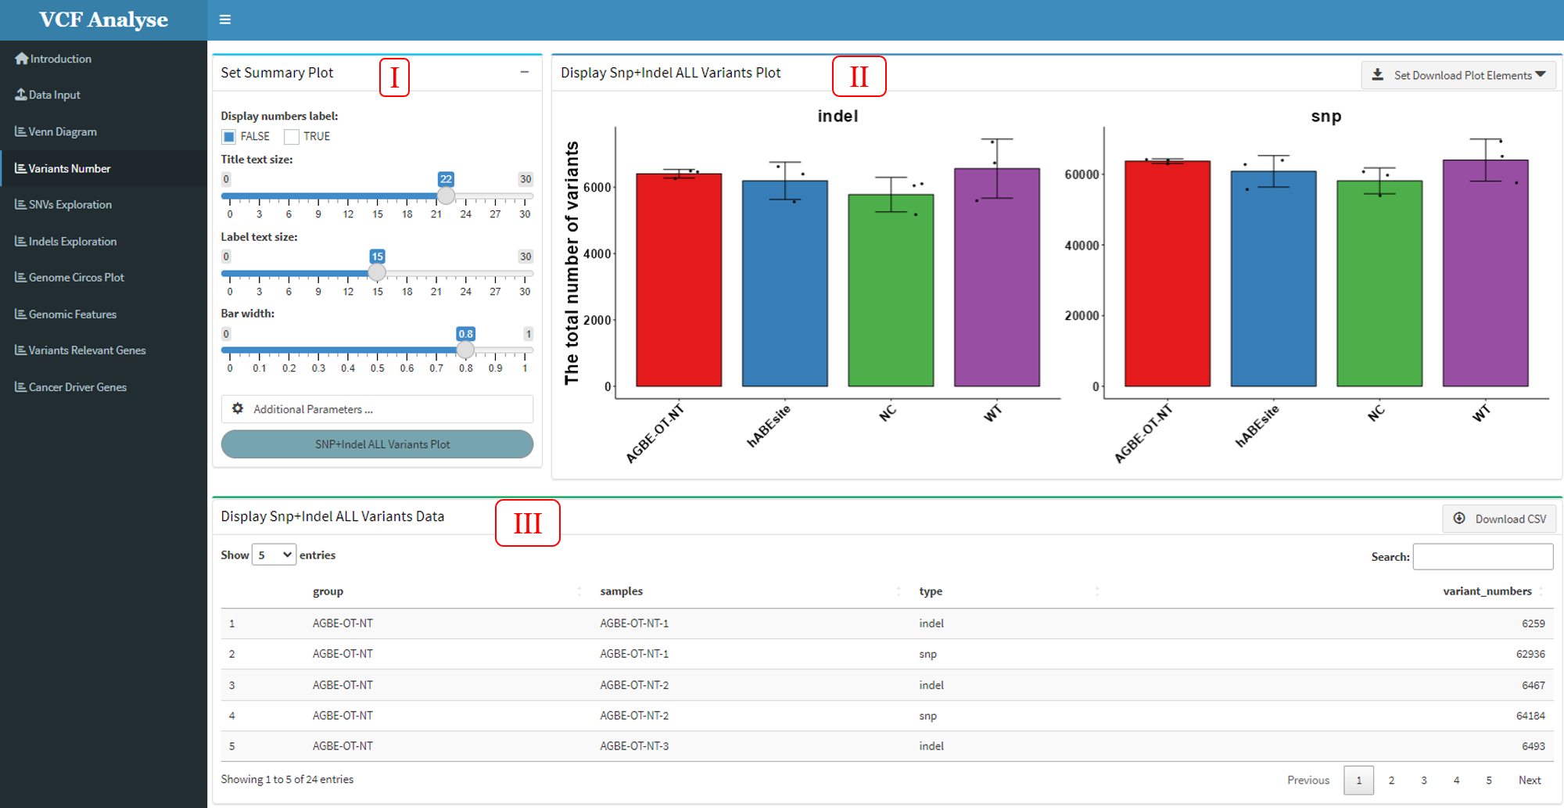Click the 'Showing 1 to 5 of 24 entries' text
Screen dimensions: 1564x808
click(287, 779)
